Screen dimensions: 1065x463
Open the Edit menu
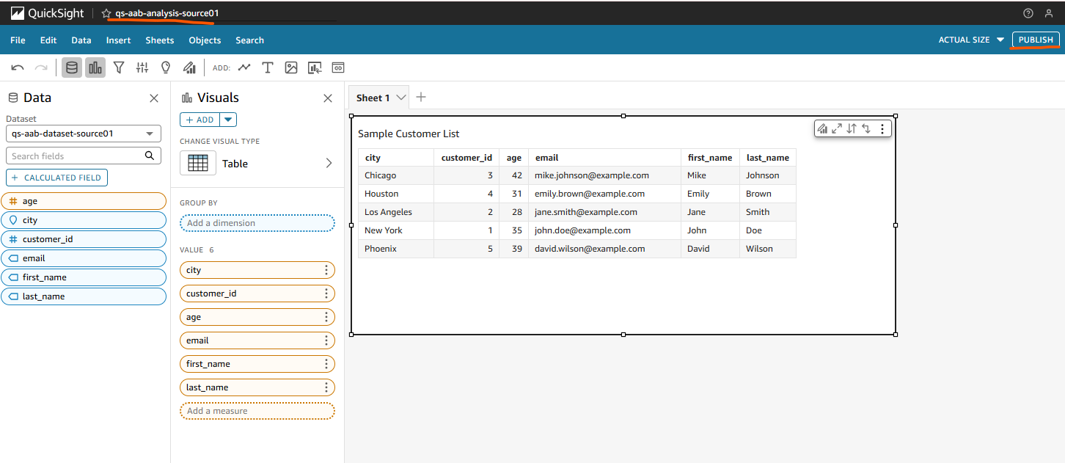tap(48, 40)
